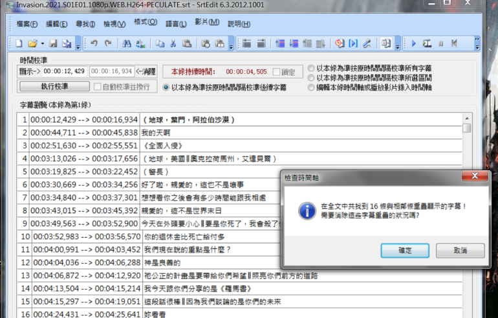Select subtitle row 2 我的天啊

pyautogui.click(x=239, y=133)
